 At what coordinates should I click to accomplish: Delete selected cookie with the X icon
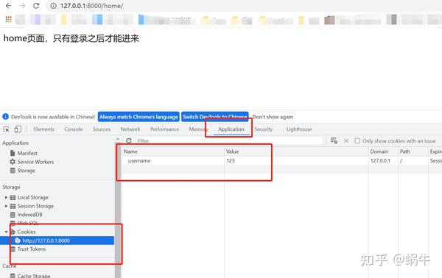click(x=346, y=140)
